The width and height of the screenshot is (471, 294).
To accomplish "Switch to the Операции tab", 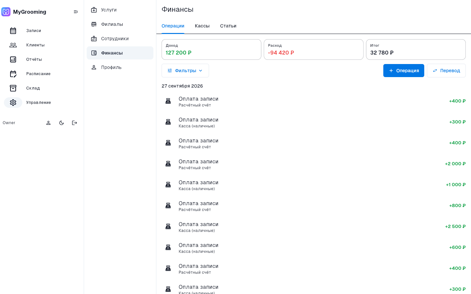I will (173, 26).
